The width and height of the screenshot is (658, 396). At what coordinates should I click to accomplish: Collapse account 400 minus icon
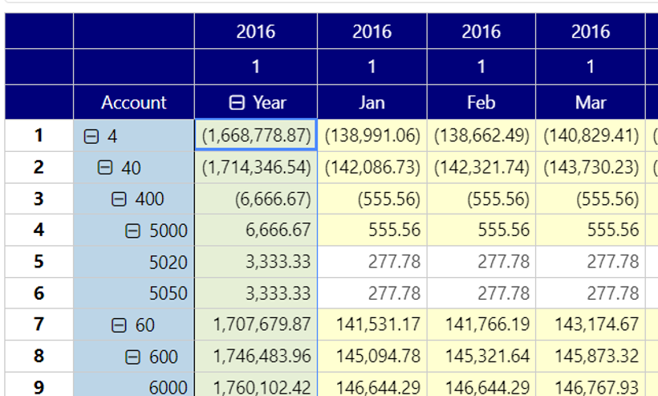[120, 199]
